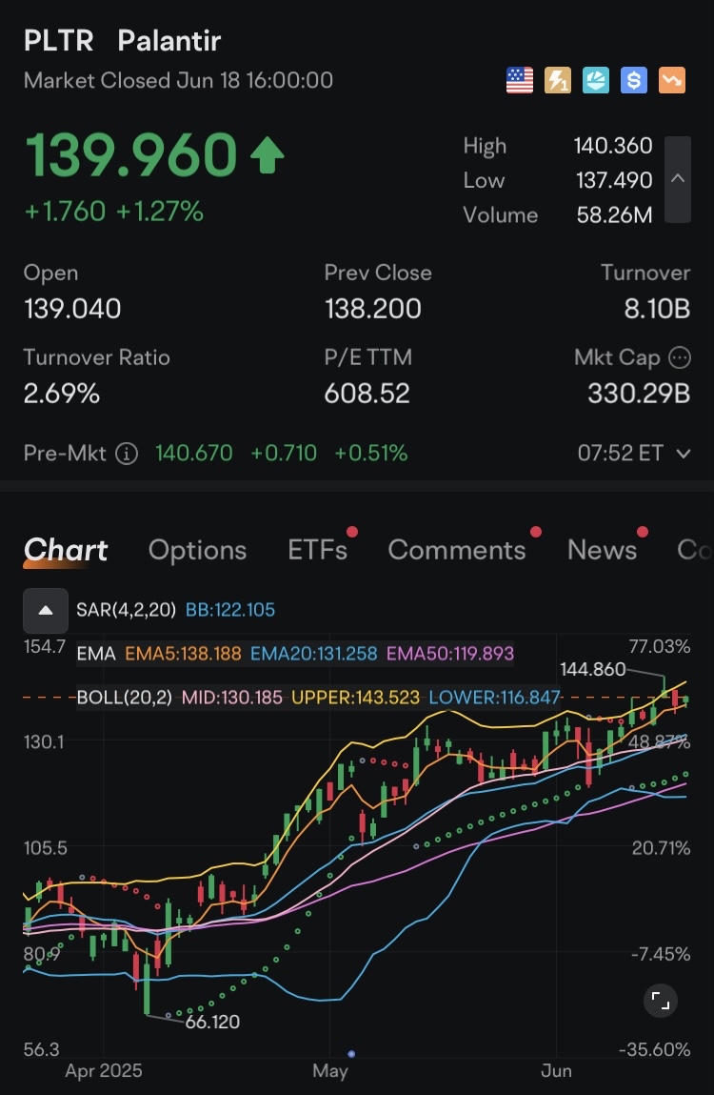The image size is (714, 1095).
Task: Tap the 139.960 current price
Action: coord(131,155)
